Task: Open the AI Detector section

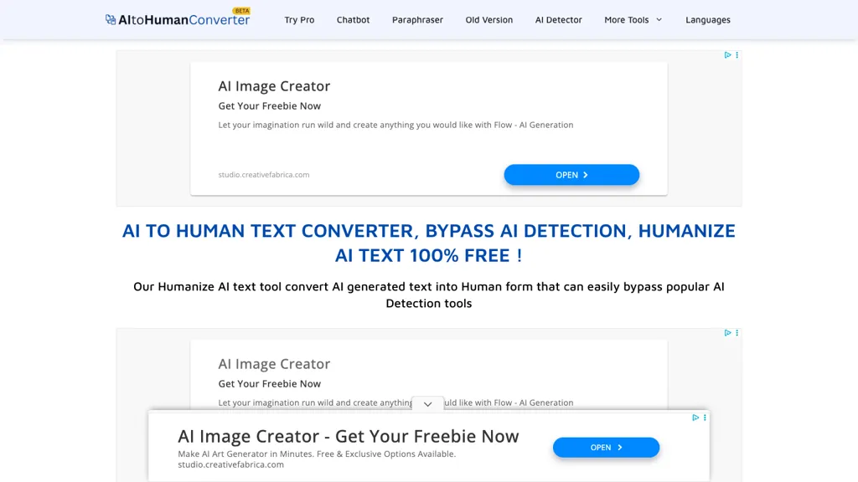Action: coord(558,19)
